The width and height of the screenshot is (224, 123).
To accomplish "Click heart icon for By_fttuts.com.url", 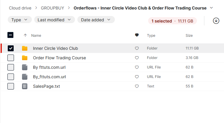I will (137, 77).
